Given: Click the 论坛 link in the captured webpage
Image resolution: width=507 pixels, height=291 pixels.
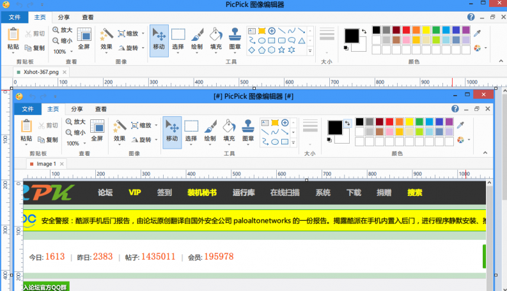Looking at the screenshot, I should coord(105,193).
